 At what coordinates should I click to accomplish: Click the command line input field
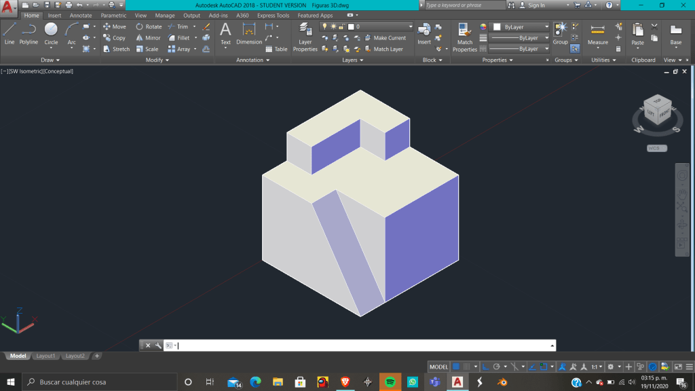(360, 346)
